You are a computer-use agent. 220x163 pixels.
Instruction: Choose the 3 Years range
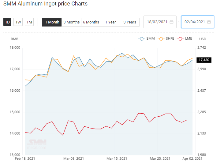(x=130, y=22)
